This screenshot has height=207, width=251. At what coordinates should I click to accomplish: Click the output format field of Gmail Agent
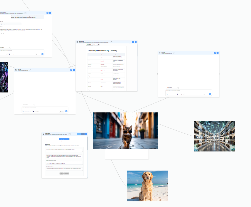[x=64, y=169]
